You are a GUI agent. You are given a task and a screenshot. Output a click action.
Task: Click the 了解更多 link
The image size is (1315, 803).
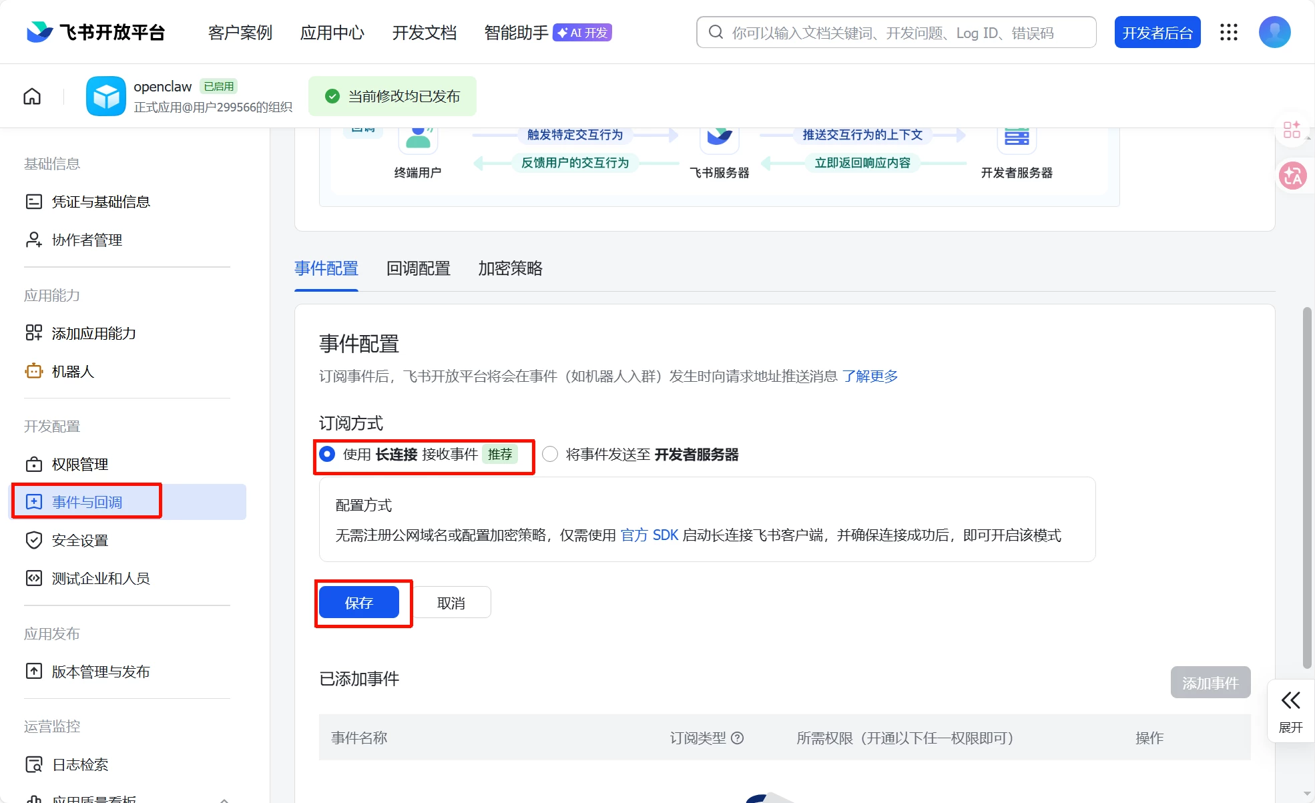click(x=870, y=376)
